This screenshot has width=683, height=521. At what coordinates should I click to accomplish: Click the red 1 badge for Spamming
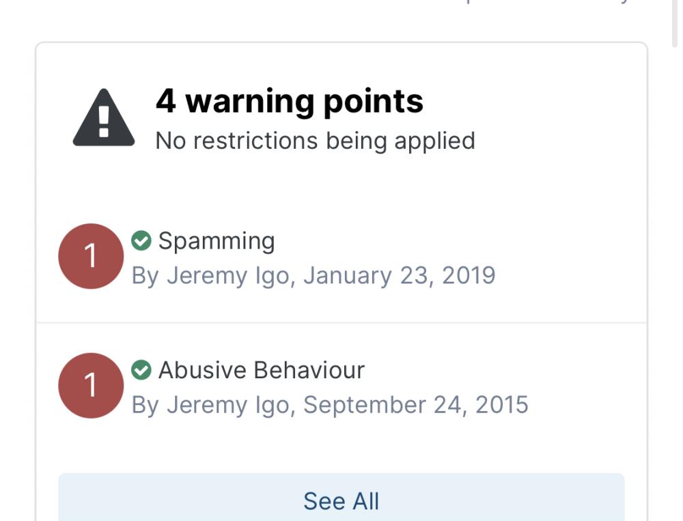pos(91,257)
